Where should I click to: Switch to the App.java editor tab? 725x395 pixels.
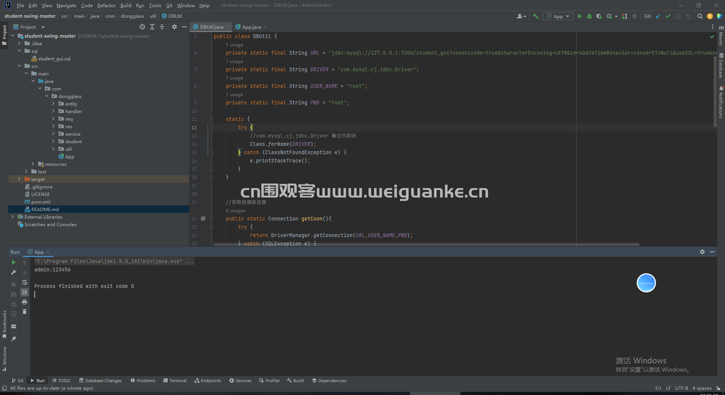[251, 27]
